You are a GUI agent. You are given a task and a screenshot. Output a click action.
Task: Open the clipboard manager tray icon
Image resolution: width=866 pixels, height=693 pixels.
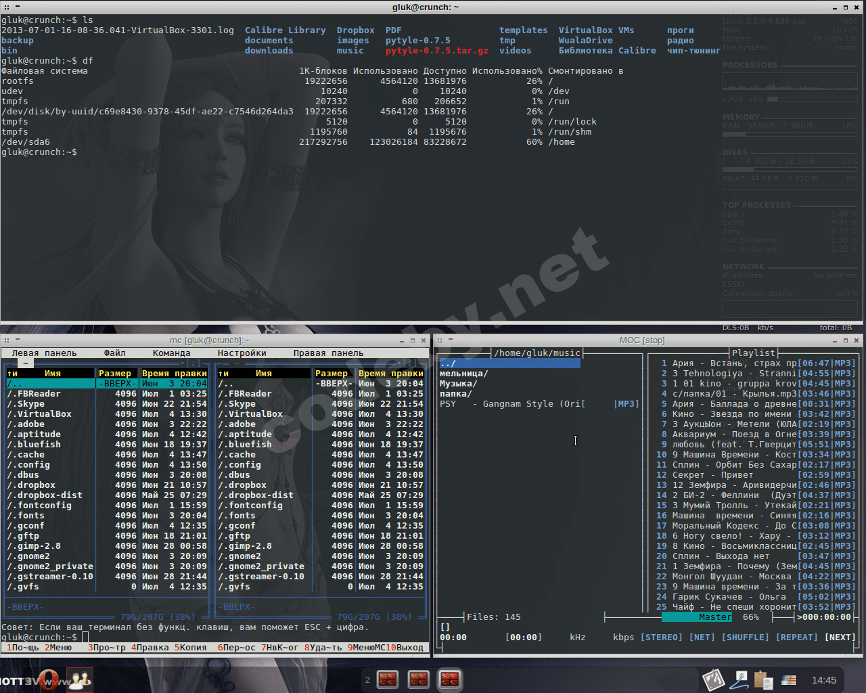(x=763, y=679)
